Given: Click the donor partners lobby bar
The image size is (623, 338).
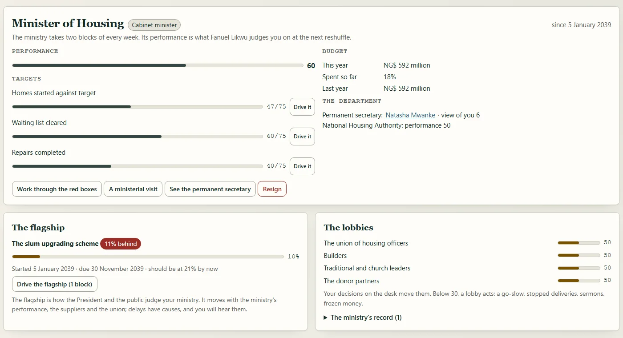Looking at the screenshot, I should click(x=579, y=281).
